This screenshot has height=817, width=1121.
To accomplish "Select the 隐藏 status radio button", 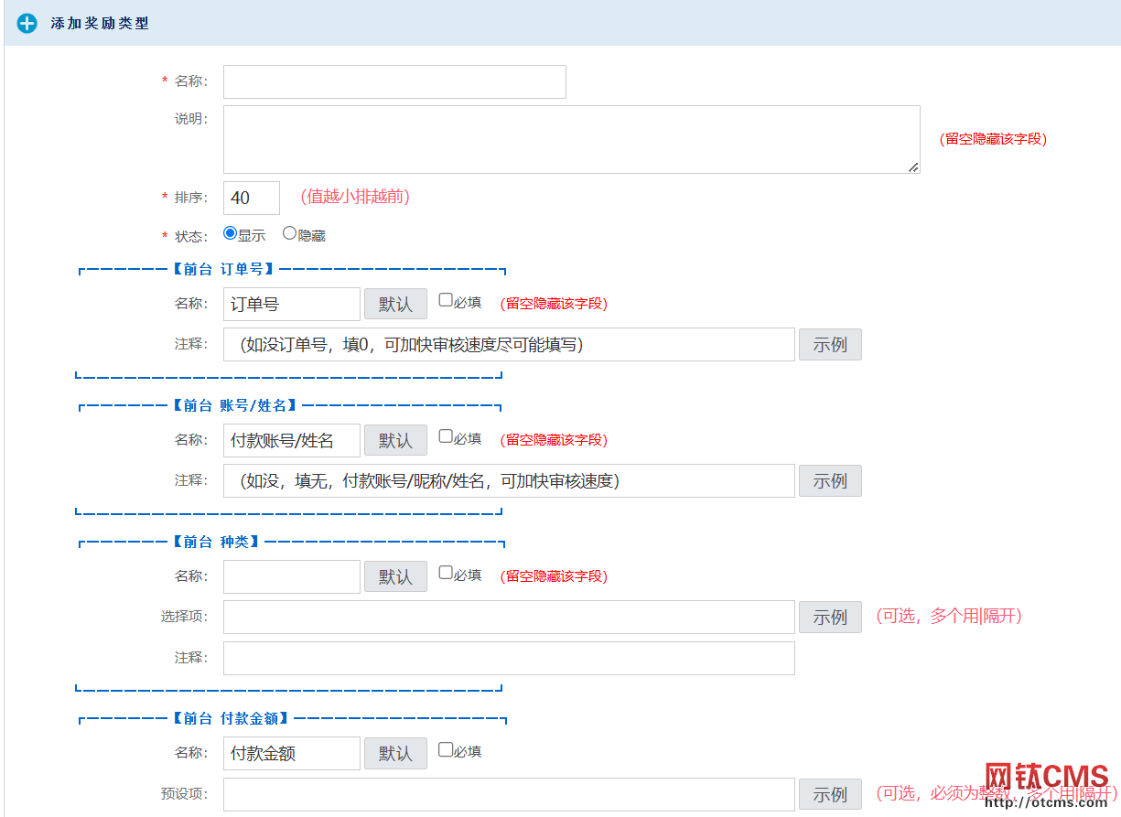I will [x=289, y=233].
